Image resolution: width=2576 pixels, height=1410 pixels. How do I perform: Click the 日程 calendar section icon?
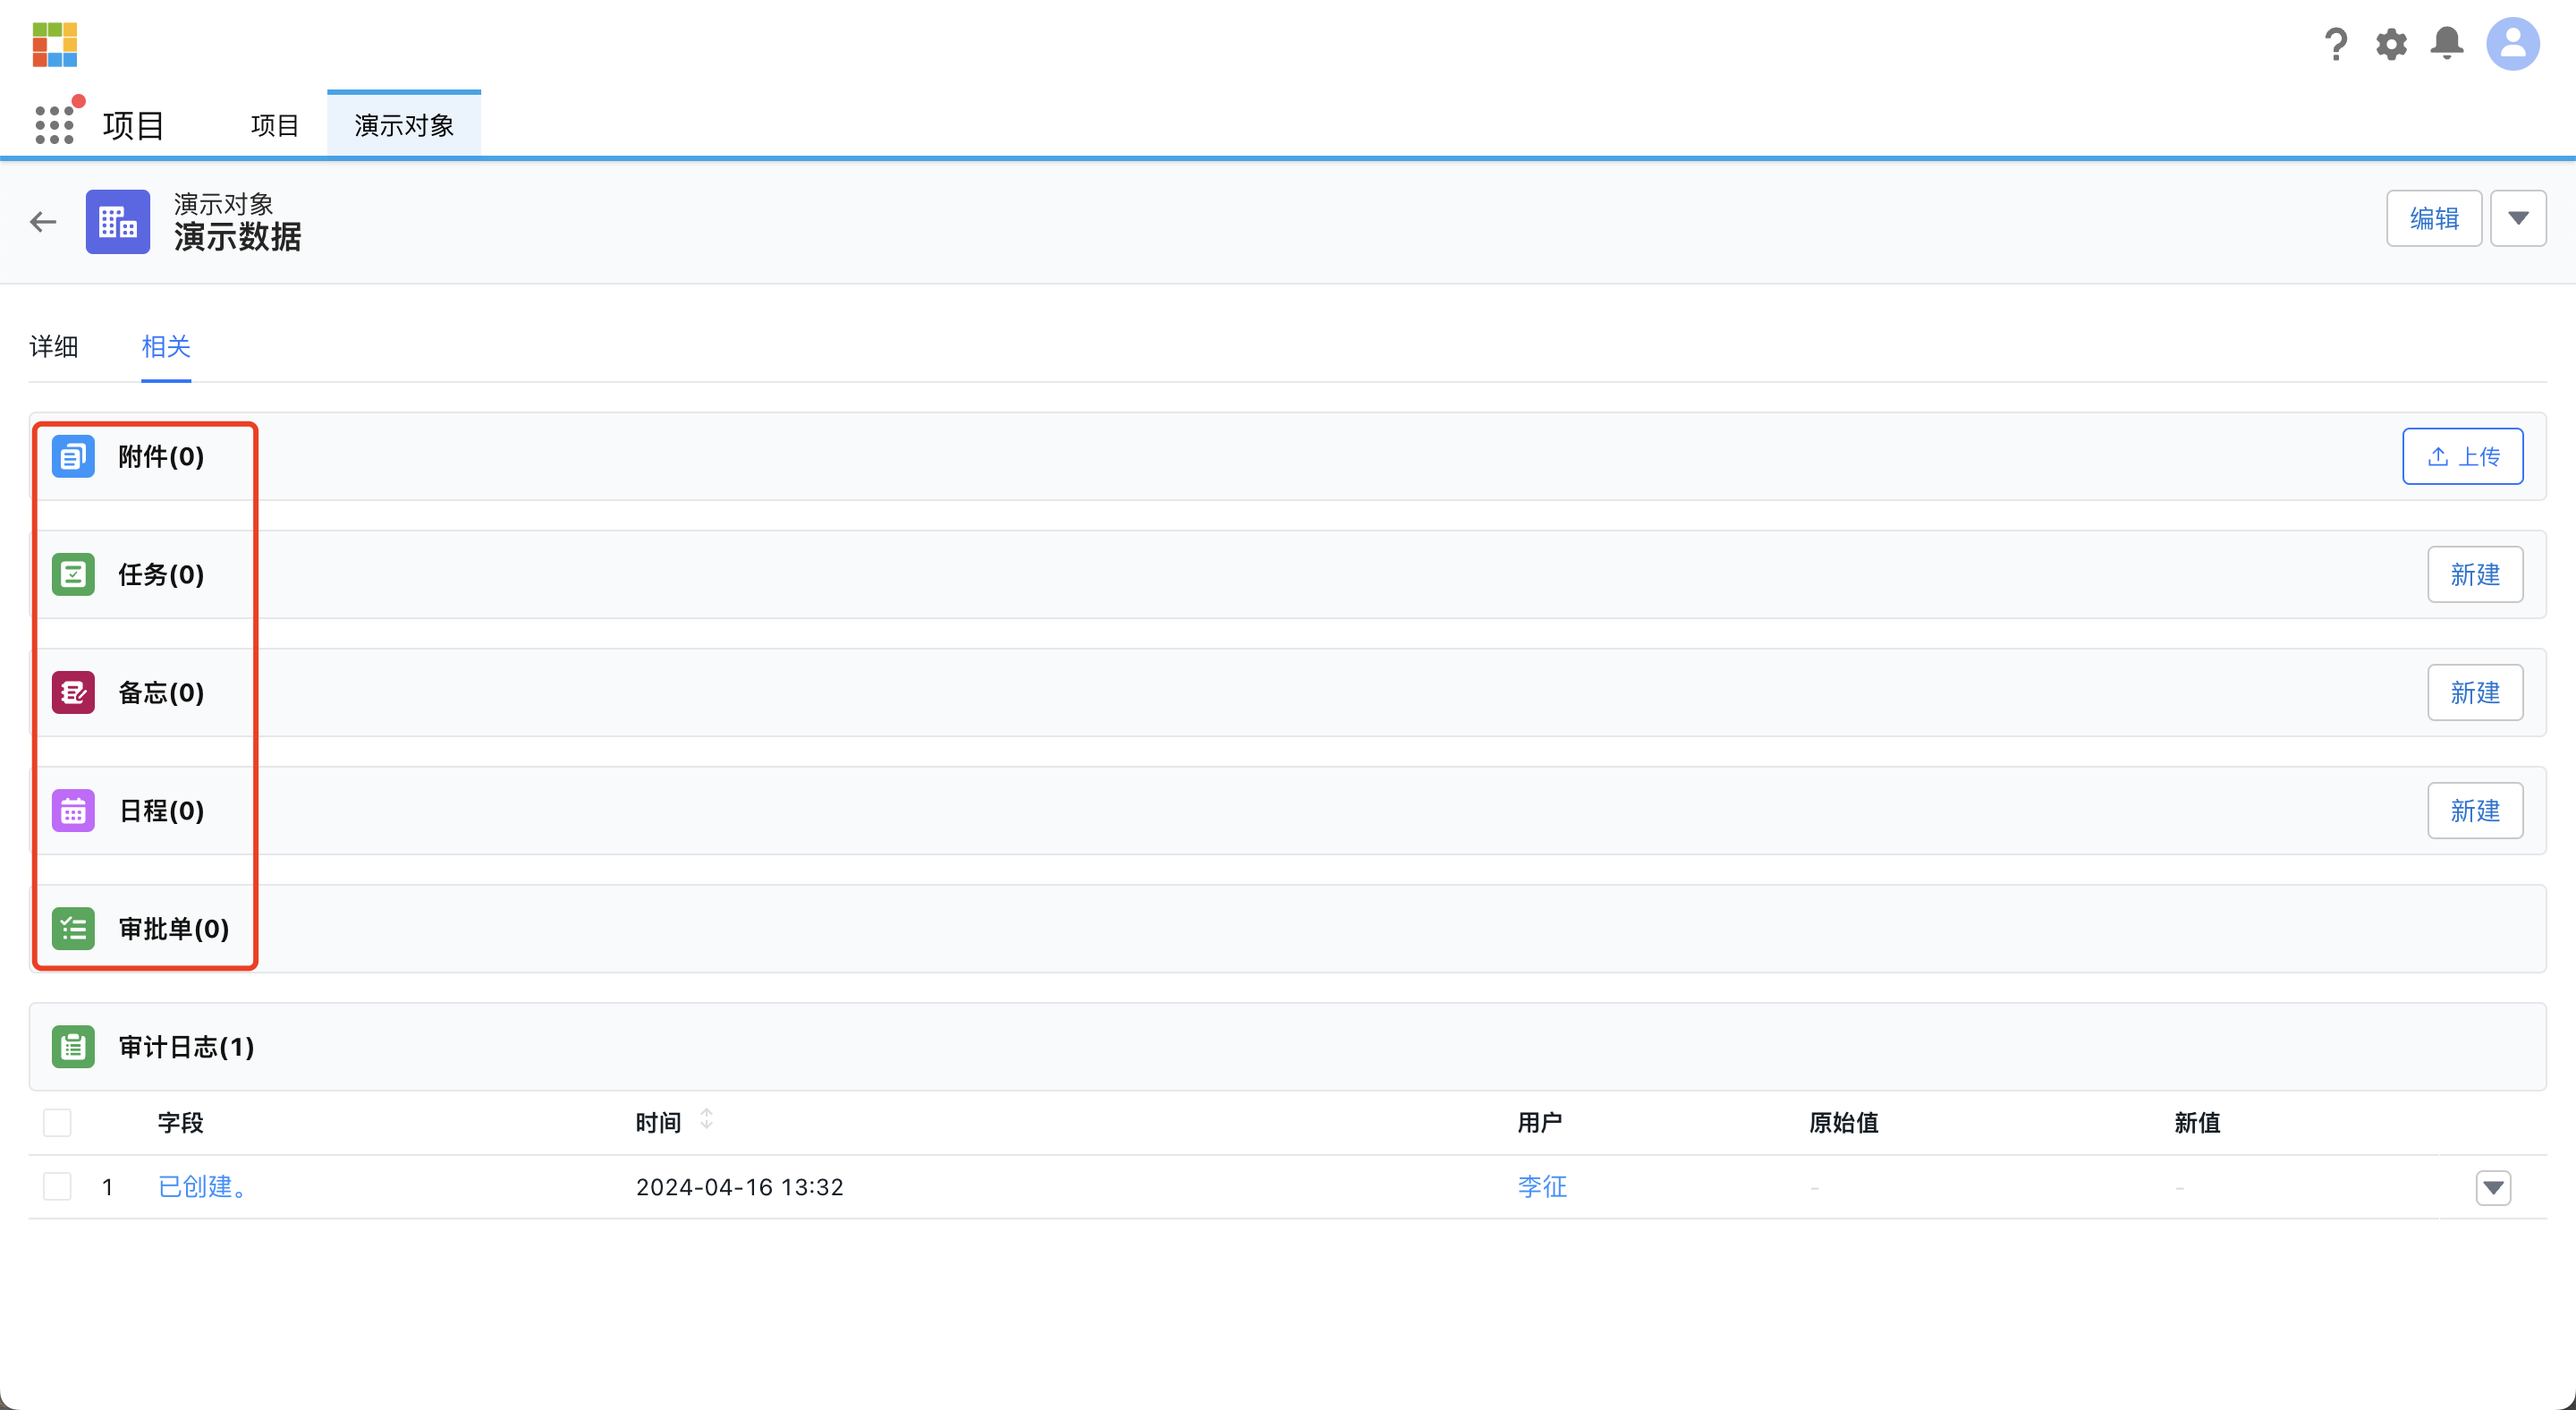(73, 811)
